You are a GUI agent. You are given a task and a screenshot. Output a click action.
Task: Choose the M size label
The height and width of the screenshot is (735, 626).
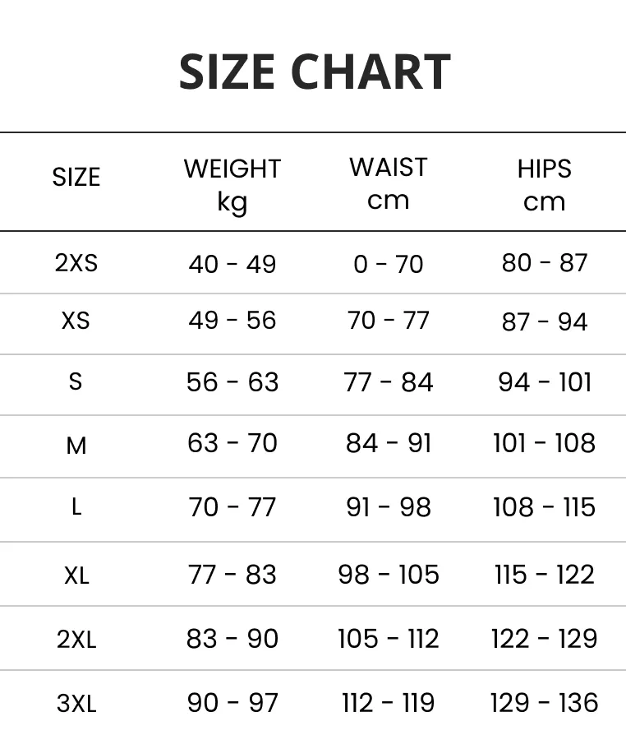click(76, 446)
